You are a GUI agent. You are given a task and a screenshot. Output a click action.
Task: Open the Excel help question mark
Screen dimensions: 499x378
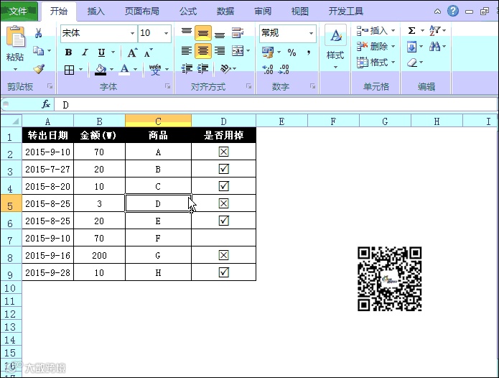pos(453,11)
